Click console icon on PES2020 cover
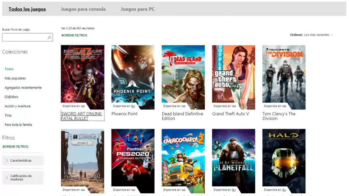The height and width of the screenshot is (196, 349). (x=133, y=190)
